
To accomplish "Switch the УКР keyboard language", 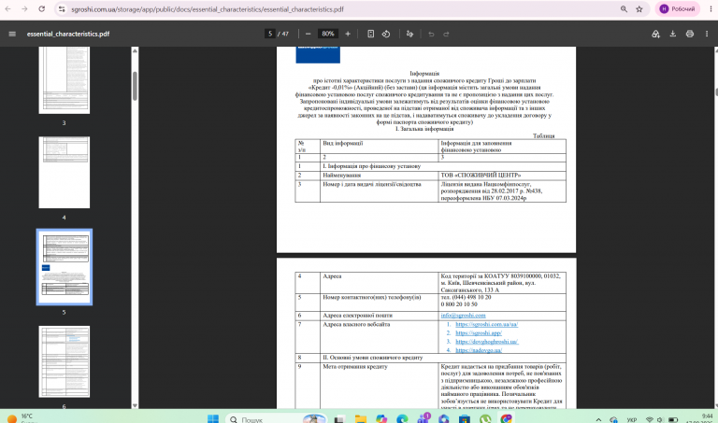I will [x=632, y=419].
